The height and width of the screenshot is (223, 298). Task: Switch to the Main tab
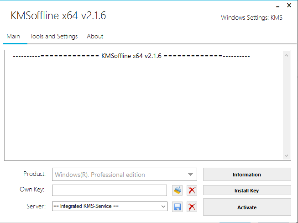coord(13,36)
